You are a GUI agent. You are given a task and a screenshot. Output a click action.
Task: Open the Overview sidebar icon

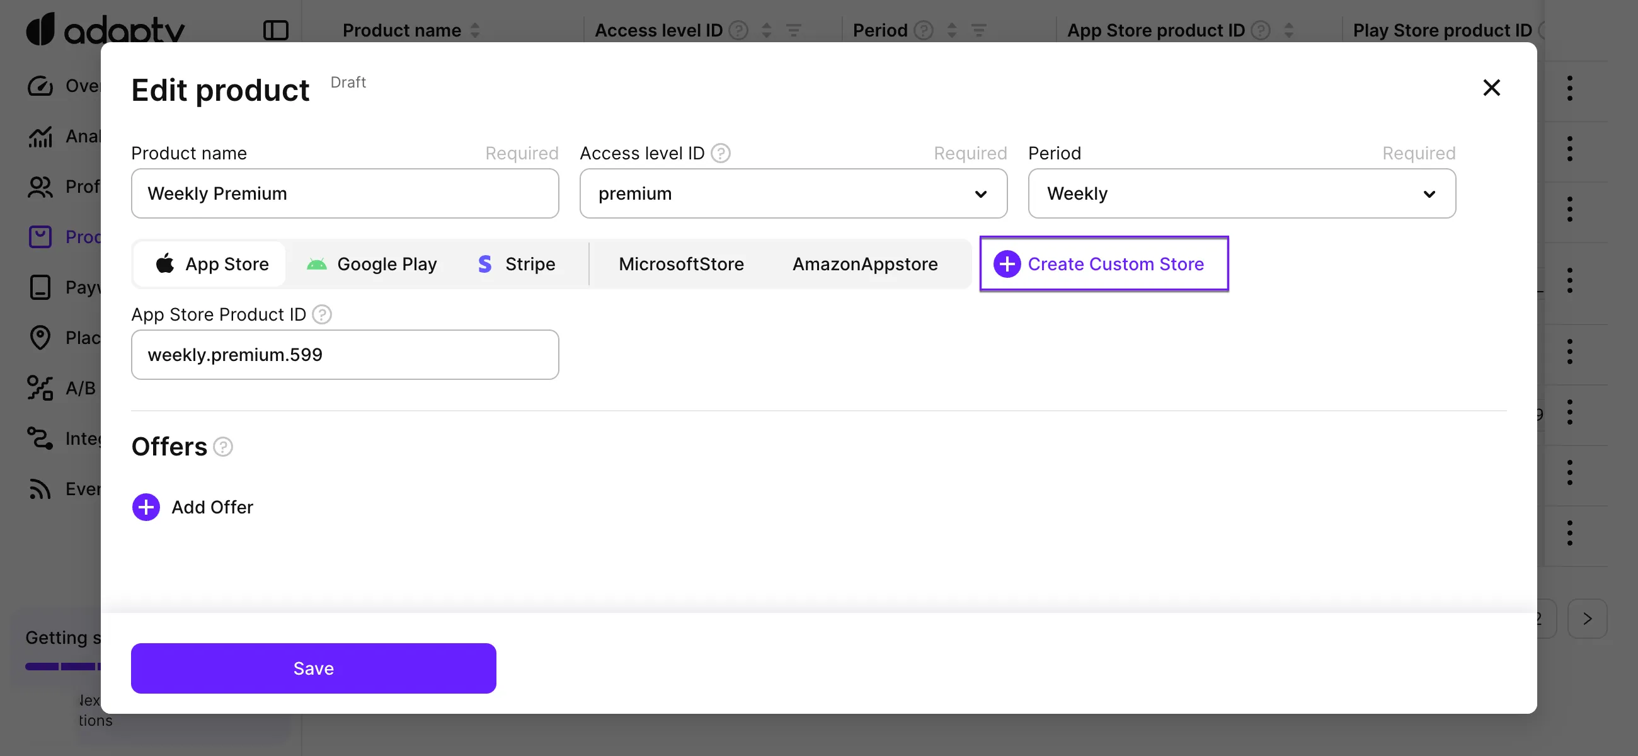click(x=40, y=85)
